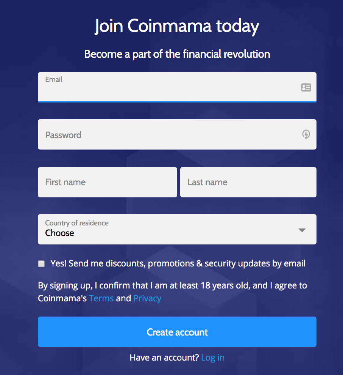Click the Become a part of the financial revolution subtitle

(177, 54)
